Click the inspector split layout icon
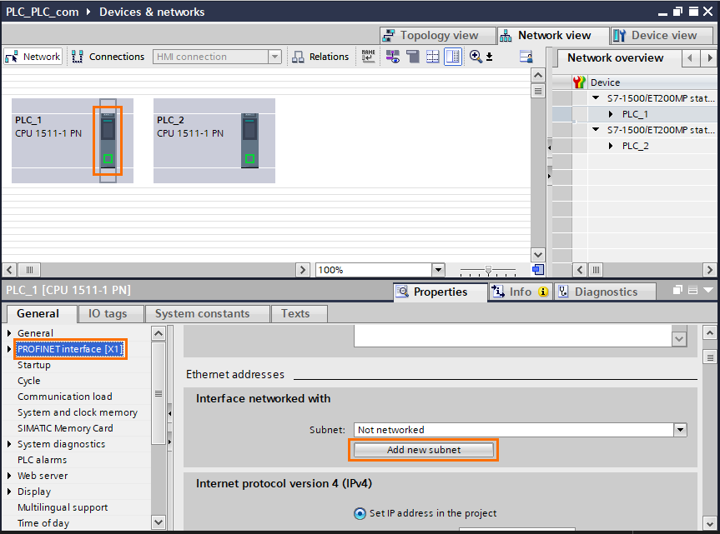This screenshot has width=720, height=534. [693, 290]
